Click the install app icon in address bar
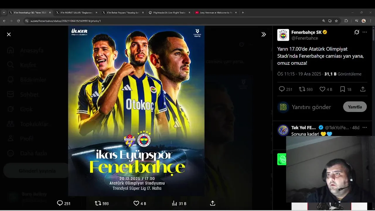 click(x=330, y=21)
